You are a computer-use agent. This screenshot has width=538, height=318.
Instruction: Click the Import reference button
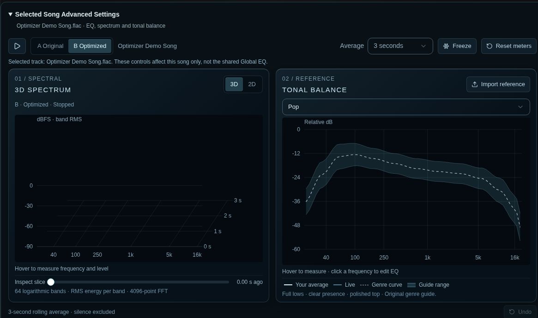(498, 84)
